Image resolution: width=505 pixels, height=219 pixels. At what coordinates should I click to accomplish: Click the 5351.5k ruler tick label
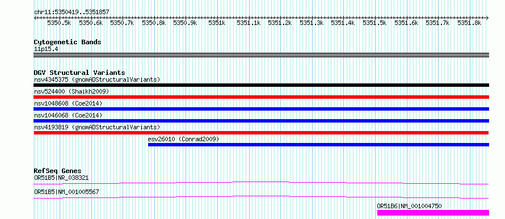pyautogui.click(x=374, y=23)
